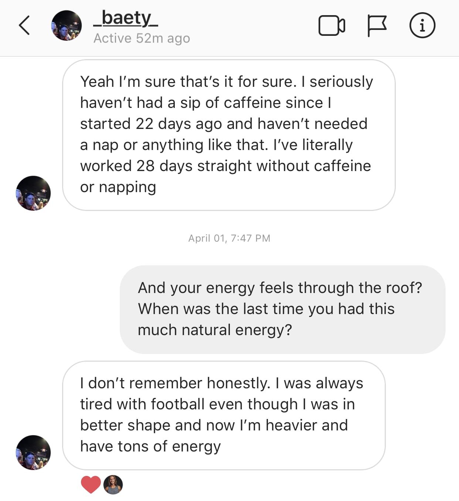View the small reactor avatar next to the heart
Image resolution: width=459 pixels, height=501 pixels.
(113, 484)
